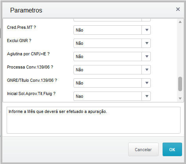Click the Aglutina por CNPJ+IE value field
The height and width of the screenshot is (164, 186).
[x=107, y=56]
